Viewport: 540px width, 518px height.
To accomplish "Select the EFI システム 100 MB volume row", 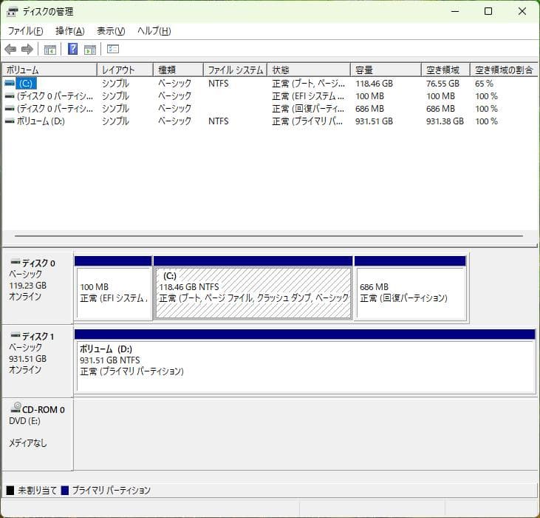I will (270, 96).
